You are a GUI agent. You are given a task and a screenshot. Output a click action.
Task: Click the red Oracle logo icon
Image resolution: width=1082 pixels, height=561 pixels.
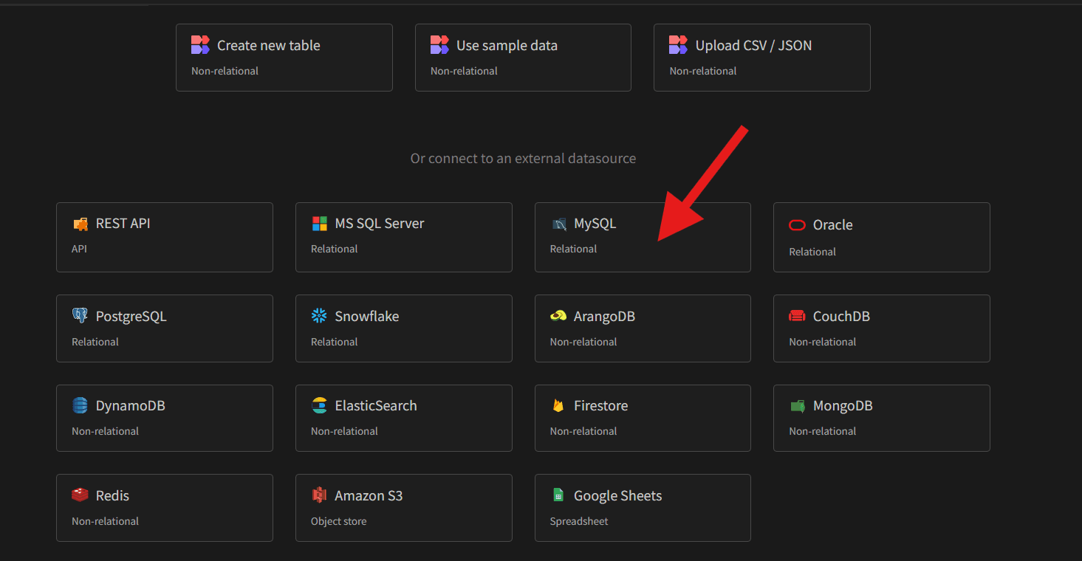point(797,225)
